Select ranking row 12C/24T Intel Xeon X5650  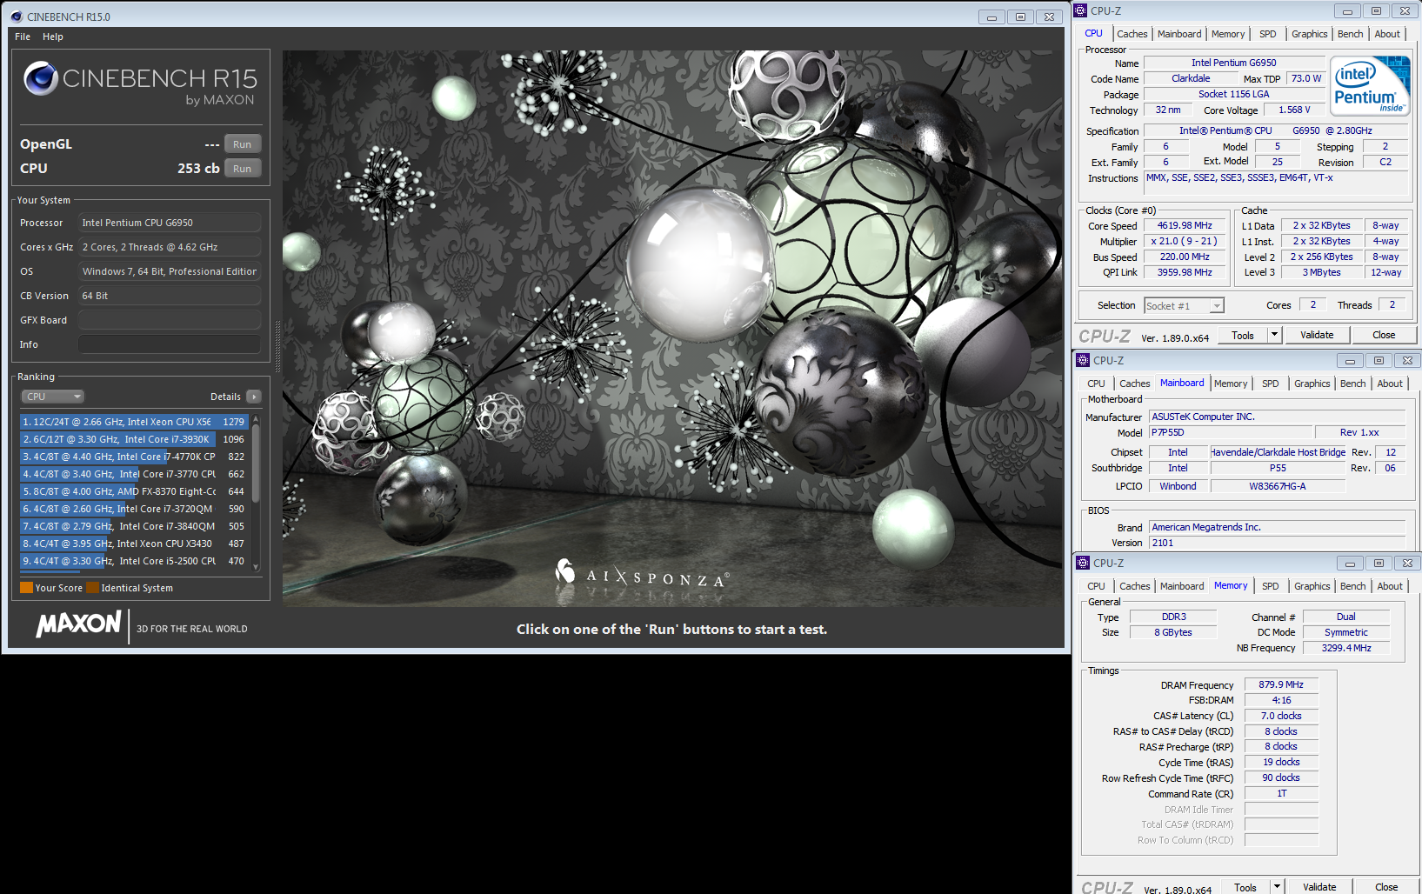(x=134, y=422)
